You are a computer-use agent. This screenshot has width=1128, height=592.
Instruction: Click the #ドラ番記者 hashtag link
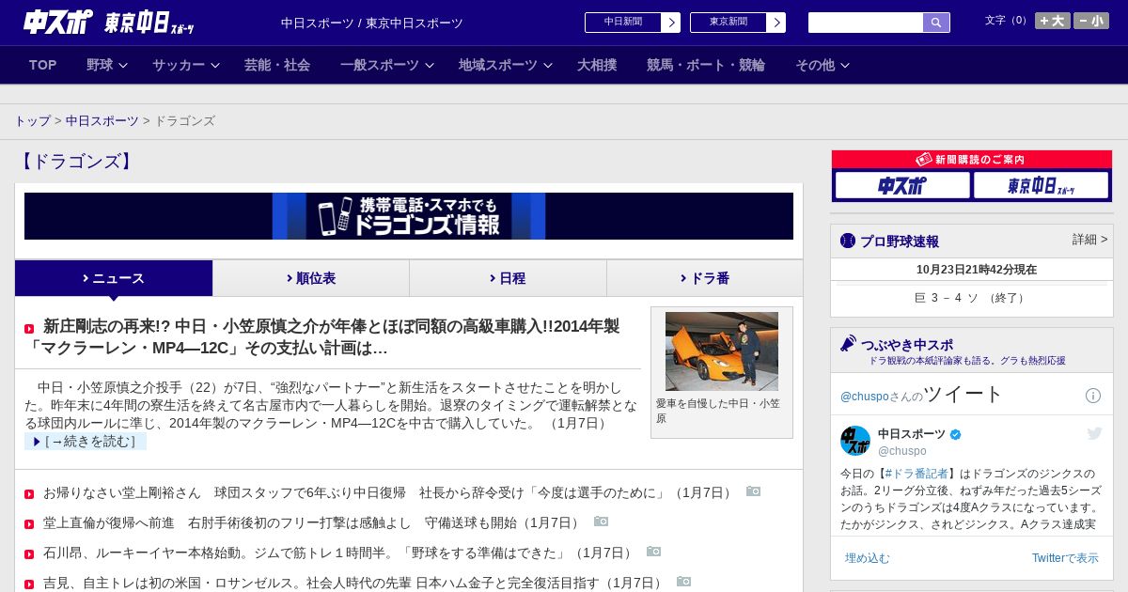coord(916,474)
